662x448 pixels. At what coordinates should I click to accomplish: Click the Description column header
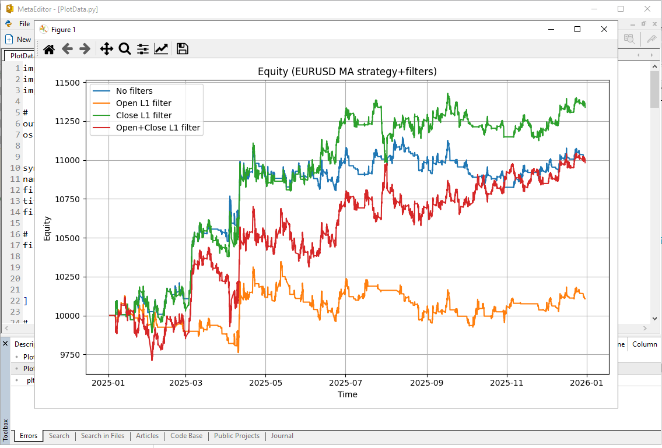[x=24, y=344]
